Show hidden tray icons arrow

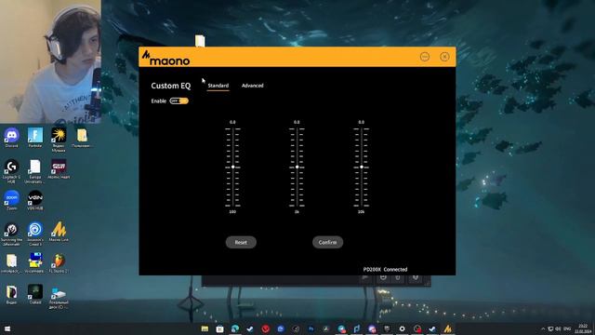(543, 328)
